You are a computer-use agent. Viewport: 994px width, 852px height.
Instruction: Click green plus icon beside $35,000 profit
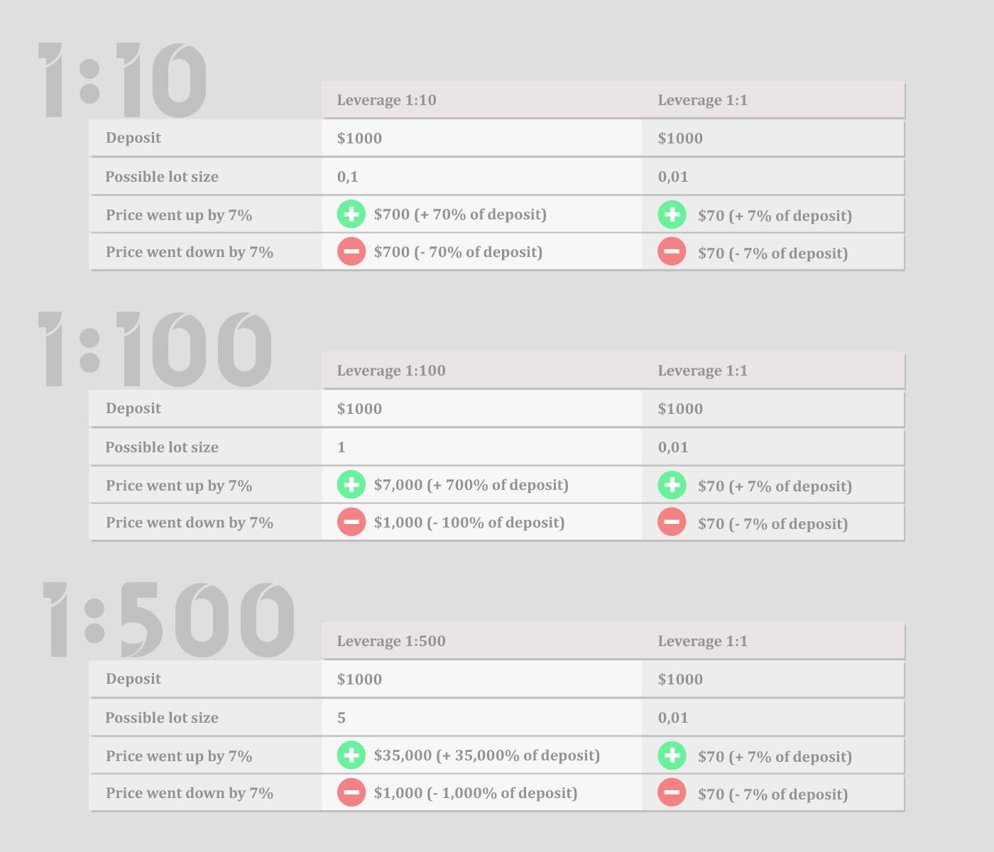[x=351, y=755]
